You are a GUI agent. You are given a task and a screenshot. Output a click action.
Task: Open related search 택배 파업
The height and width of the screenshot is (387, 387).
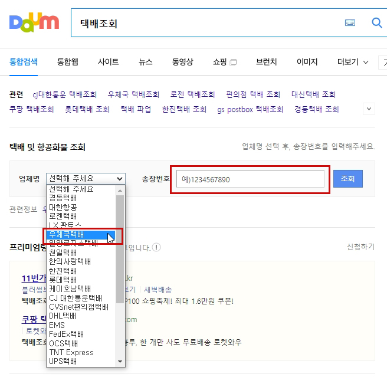tap(136, 109)
